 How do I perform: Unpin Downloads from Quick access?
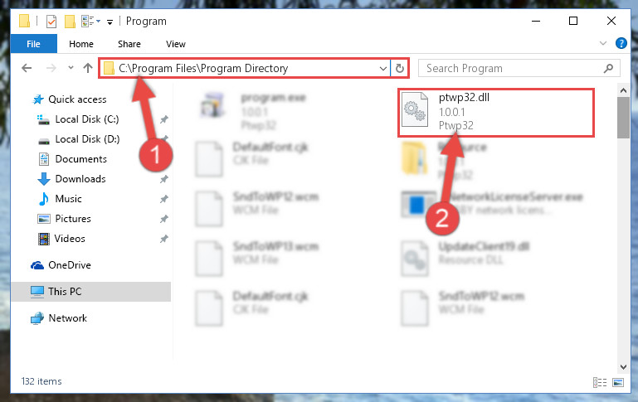164,179
